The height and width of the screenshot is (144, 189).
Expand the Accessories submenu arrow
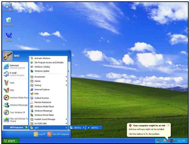[x=66, y=77]
